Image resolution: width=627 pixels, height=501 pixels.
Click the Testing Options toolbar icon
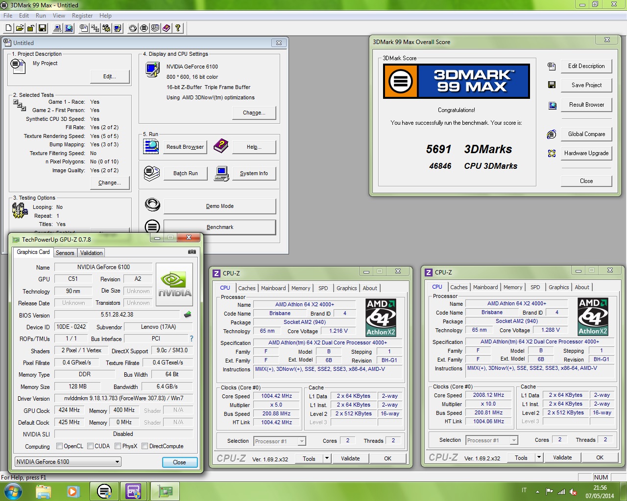pos(106,28)
